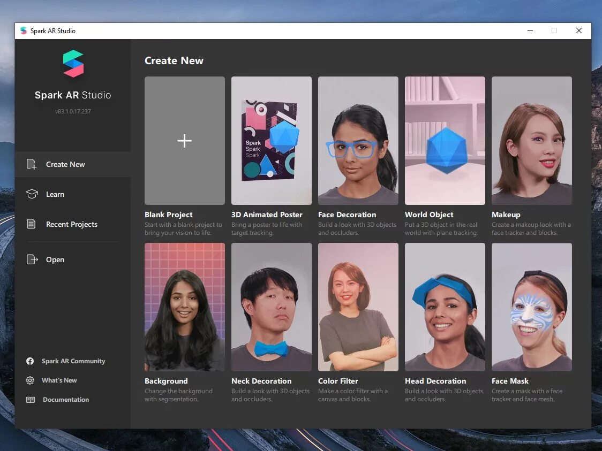Click 'Create a makeup look' description text

pyautogui.click(x=531, y=228)
